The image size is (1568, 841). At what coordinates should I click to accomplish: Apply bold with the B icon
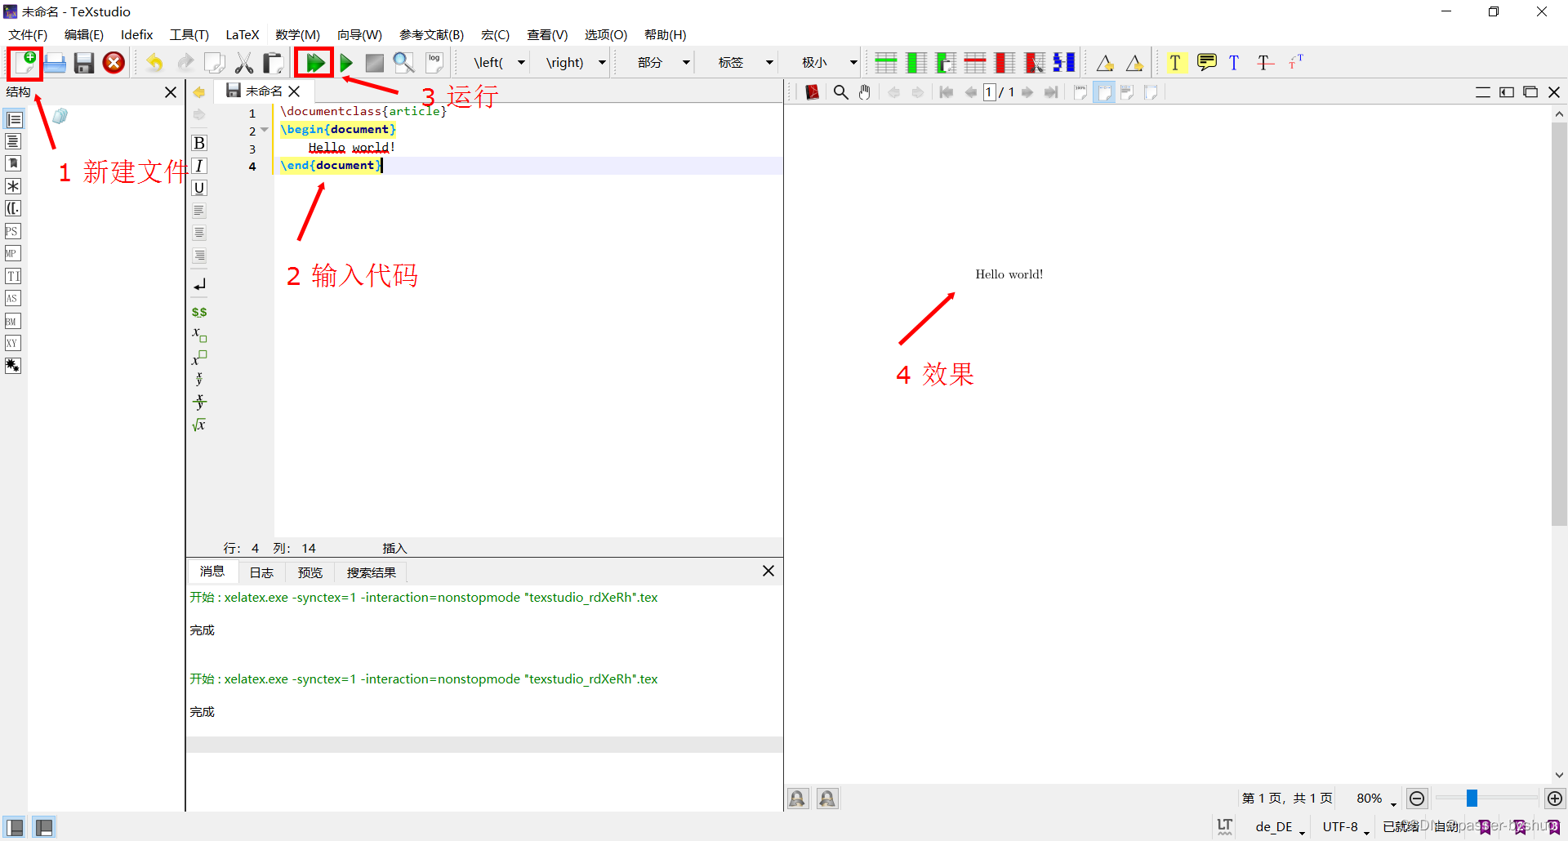pos(199,143)
